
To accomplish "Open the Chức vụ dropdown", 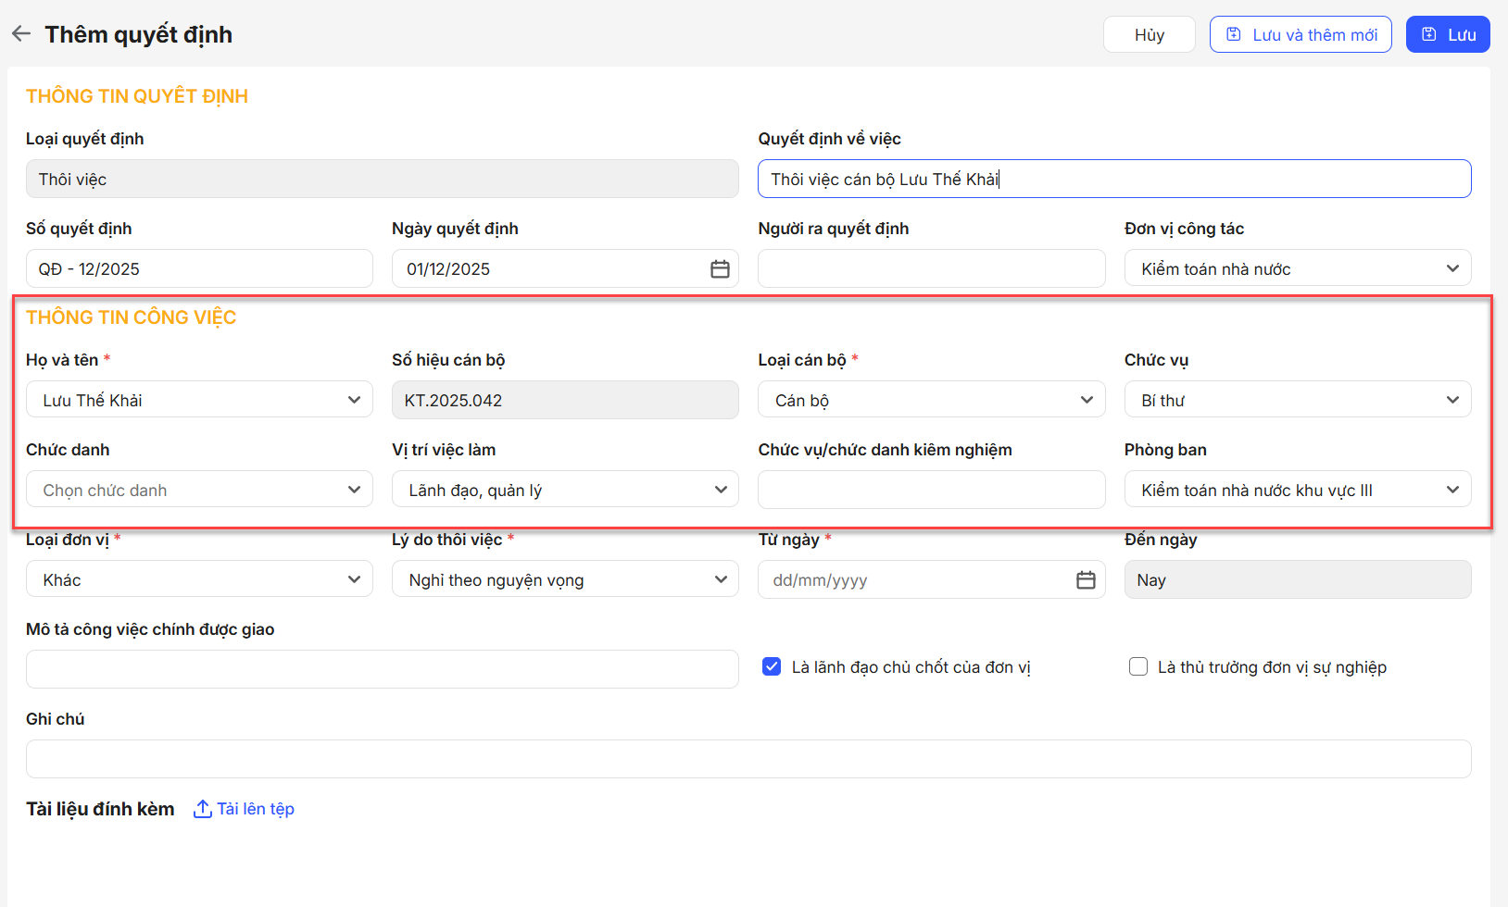I will tap(1297, 401).
